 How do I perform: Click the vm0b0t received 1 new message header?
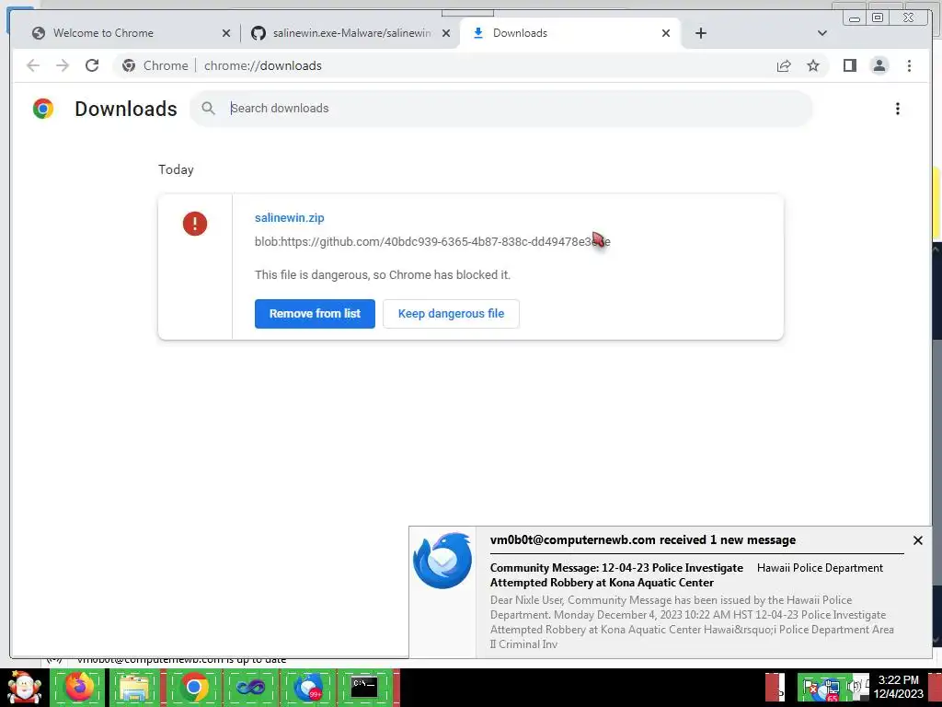click(x=643, y=539)
